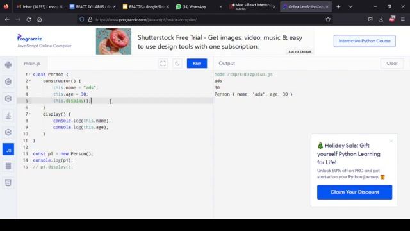
Task: Open the HTML compiler sidebar icon
Action: [x=8, y=183]
